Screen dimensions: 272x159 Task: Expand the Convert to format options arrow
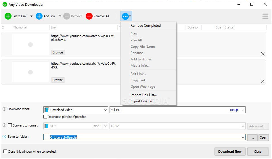tap(4, 125)
